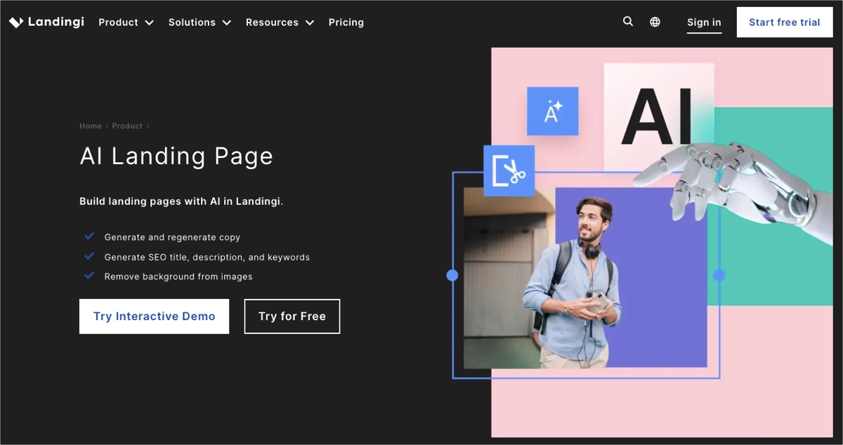Click the background removal scissors icon
The image size is (843, 445).
coord(509,170)
